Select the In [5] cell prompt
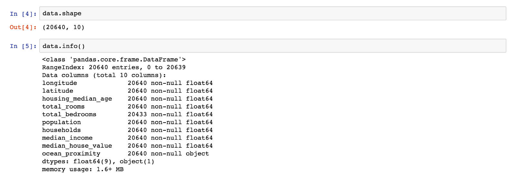Image resolution: width=516 pixels, height=178 pixels. [x=23, y=46]
